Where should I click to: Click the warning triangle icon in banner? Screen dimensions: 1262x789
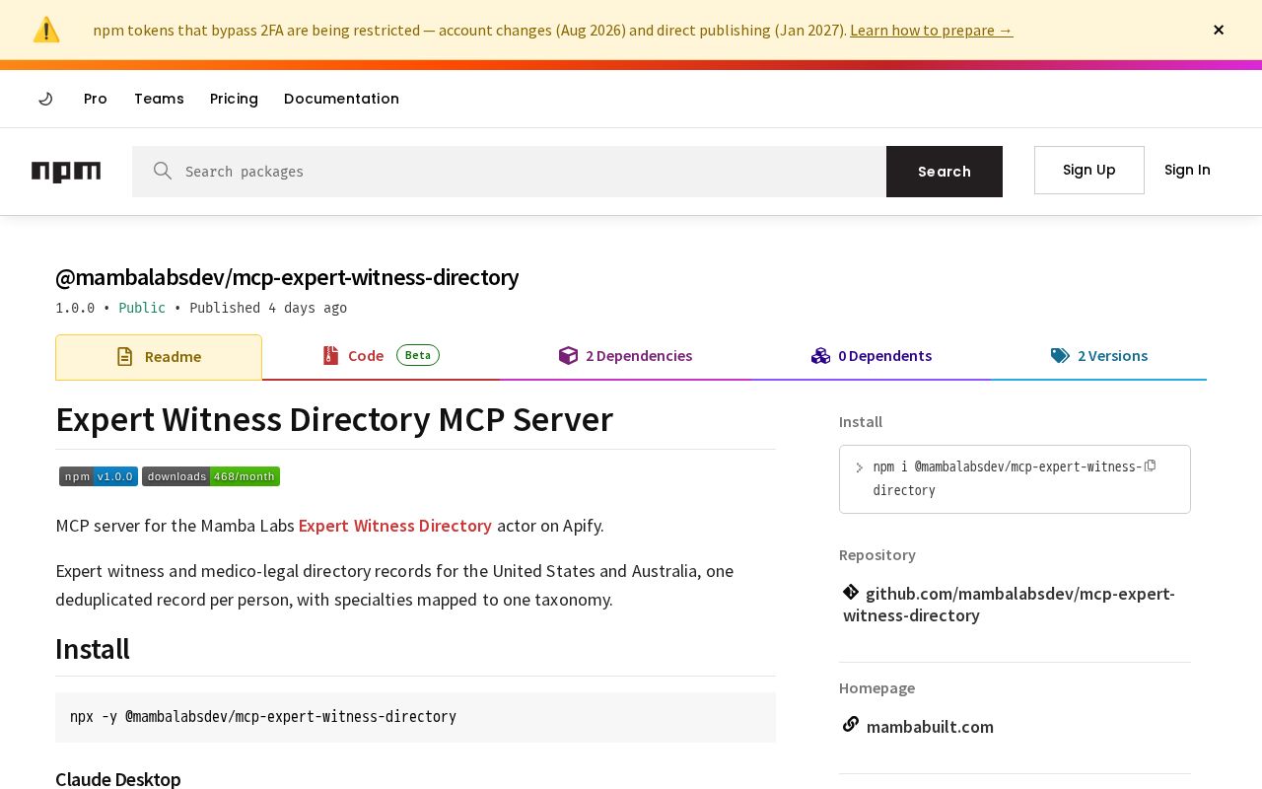tap(46, 30)
